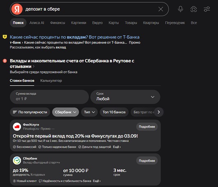Open the Сбербанк bank filter dropdown
This screenshot has height=187, width=218.
pos(65,112)
